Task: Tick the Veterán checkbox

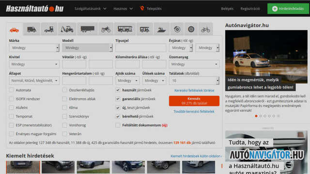Action: click(64, 134)
